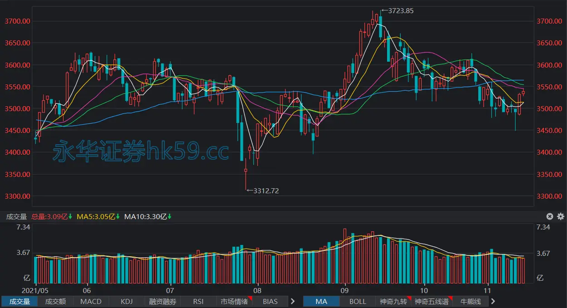Click the 3723.85 high price marker
567x308 pixels.
pyautogui.click(x=397, y=11)
